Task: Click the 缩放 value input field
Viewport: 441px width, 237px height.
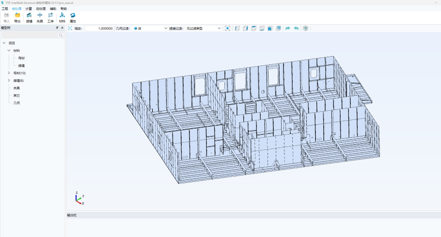Action: [99, 29]
